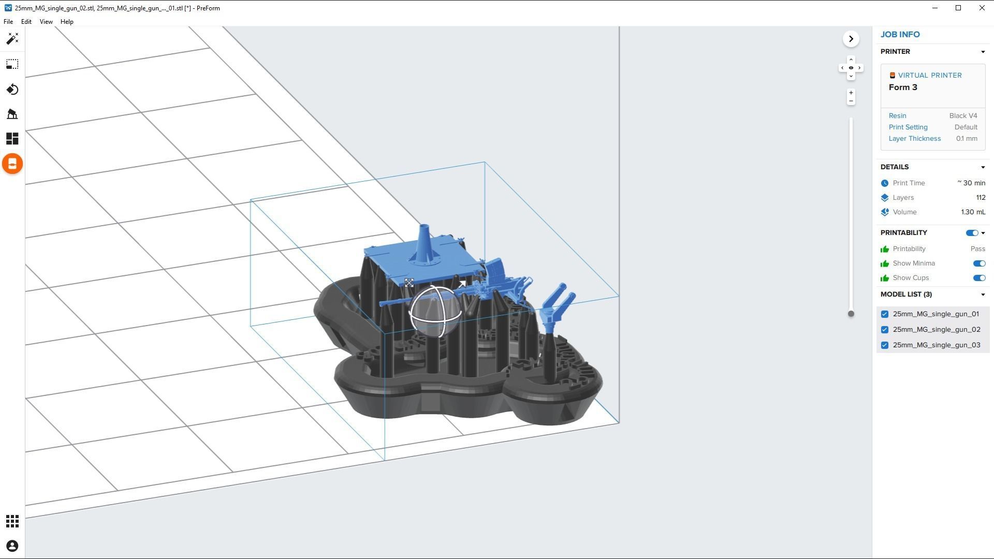Viewport: 994px width, 559px height.
Task: Rotate view left with the left arrow
Action: pos(842,68)
